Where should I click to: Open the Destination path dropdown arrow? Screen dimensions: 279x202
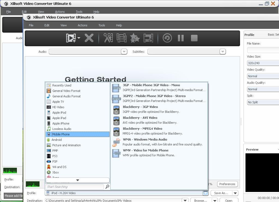[185, 200]
